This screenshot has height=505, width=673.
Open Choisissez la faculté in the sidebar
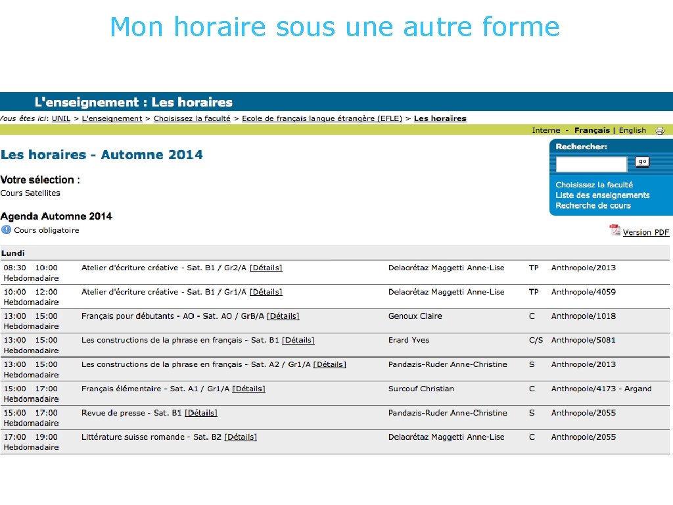pos(594,185)
